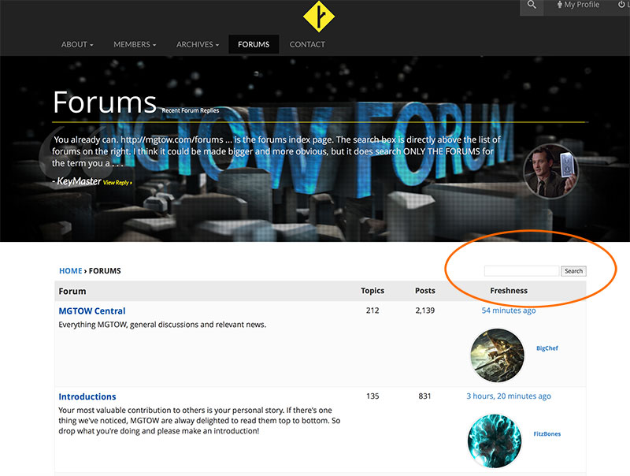The width and height of the screenshot is (630, 476).
Task: Open '3 hours, 20 minutes ago' link
Action: click(x=509, y=396)
